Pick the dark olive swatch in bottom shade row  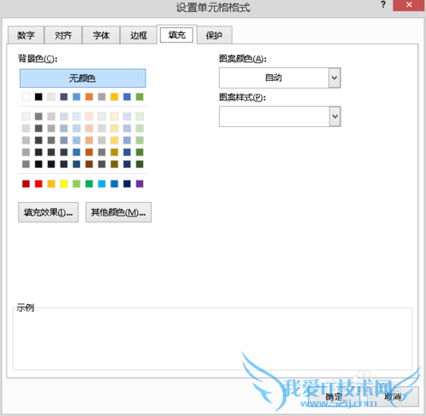(114, 164)
